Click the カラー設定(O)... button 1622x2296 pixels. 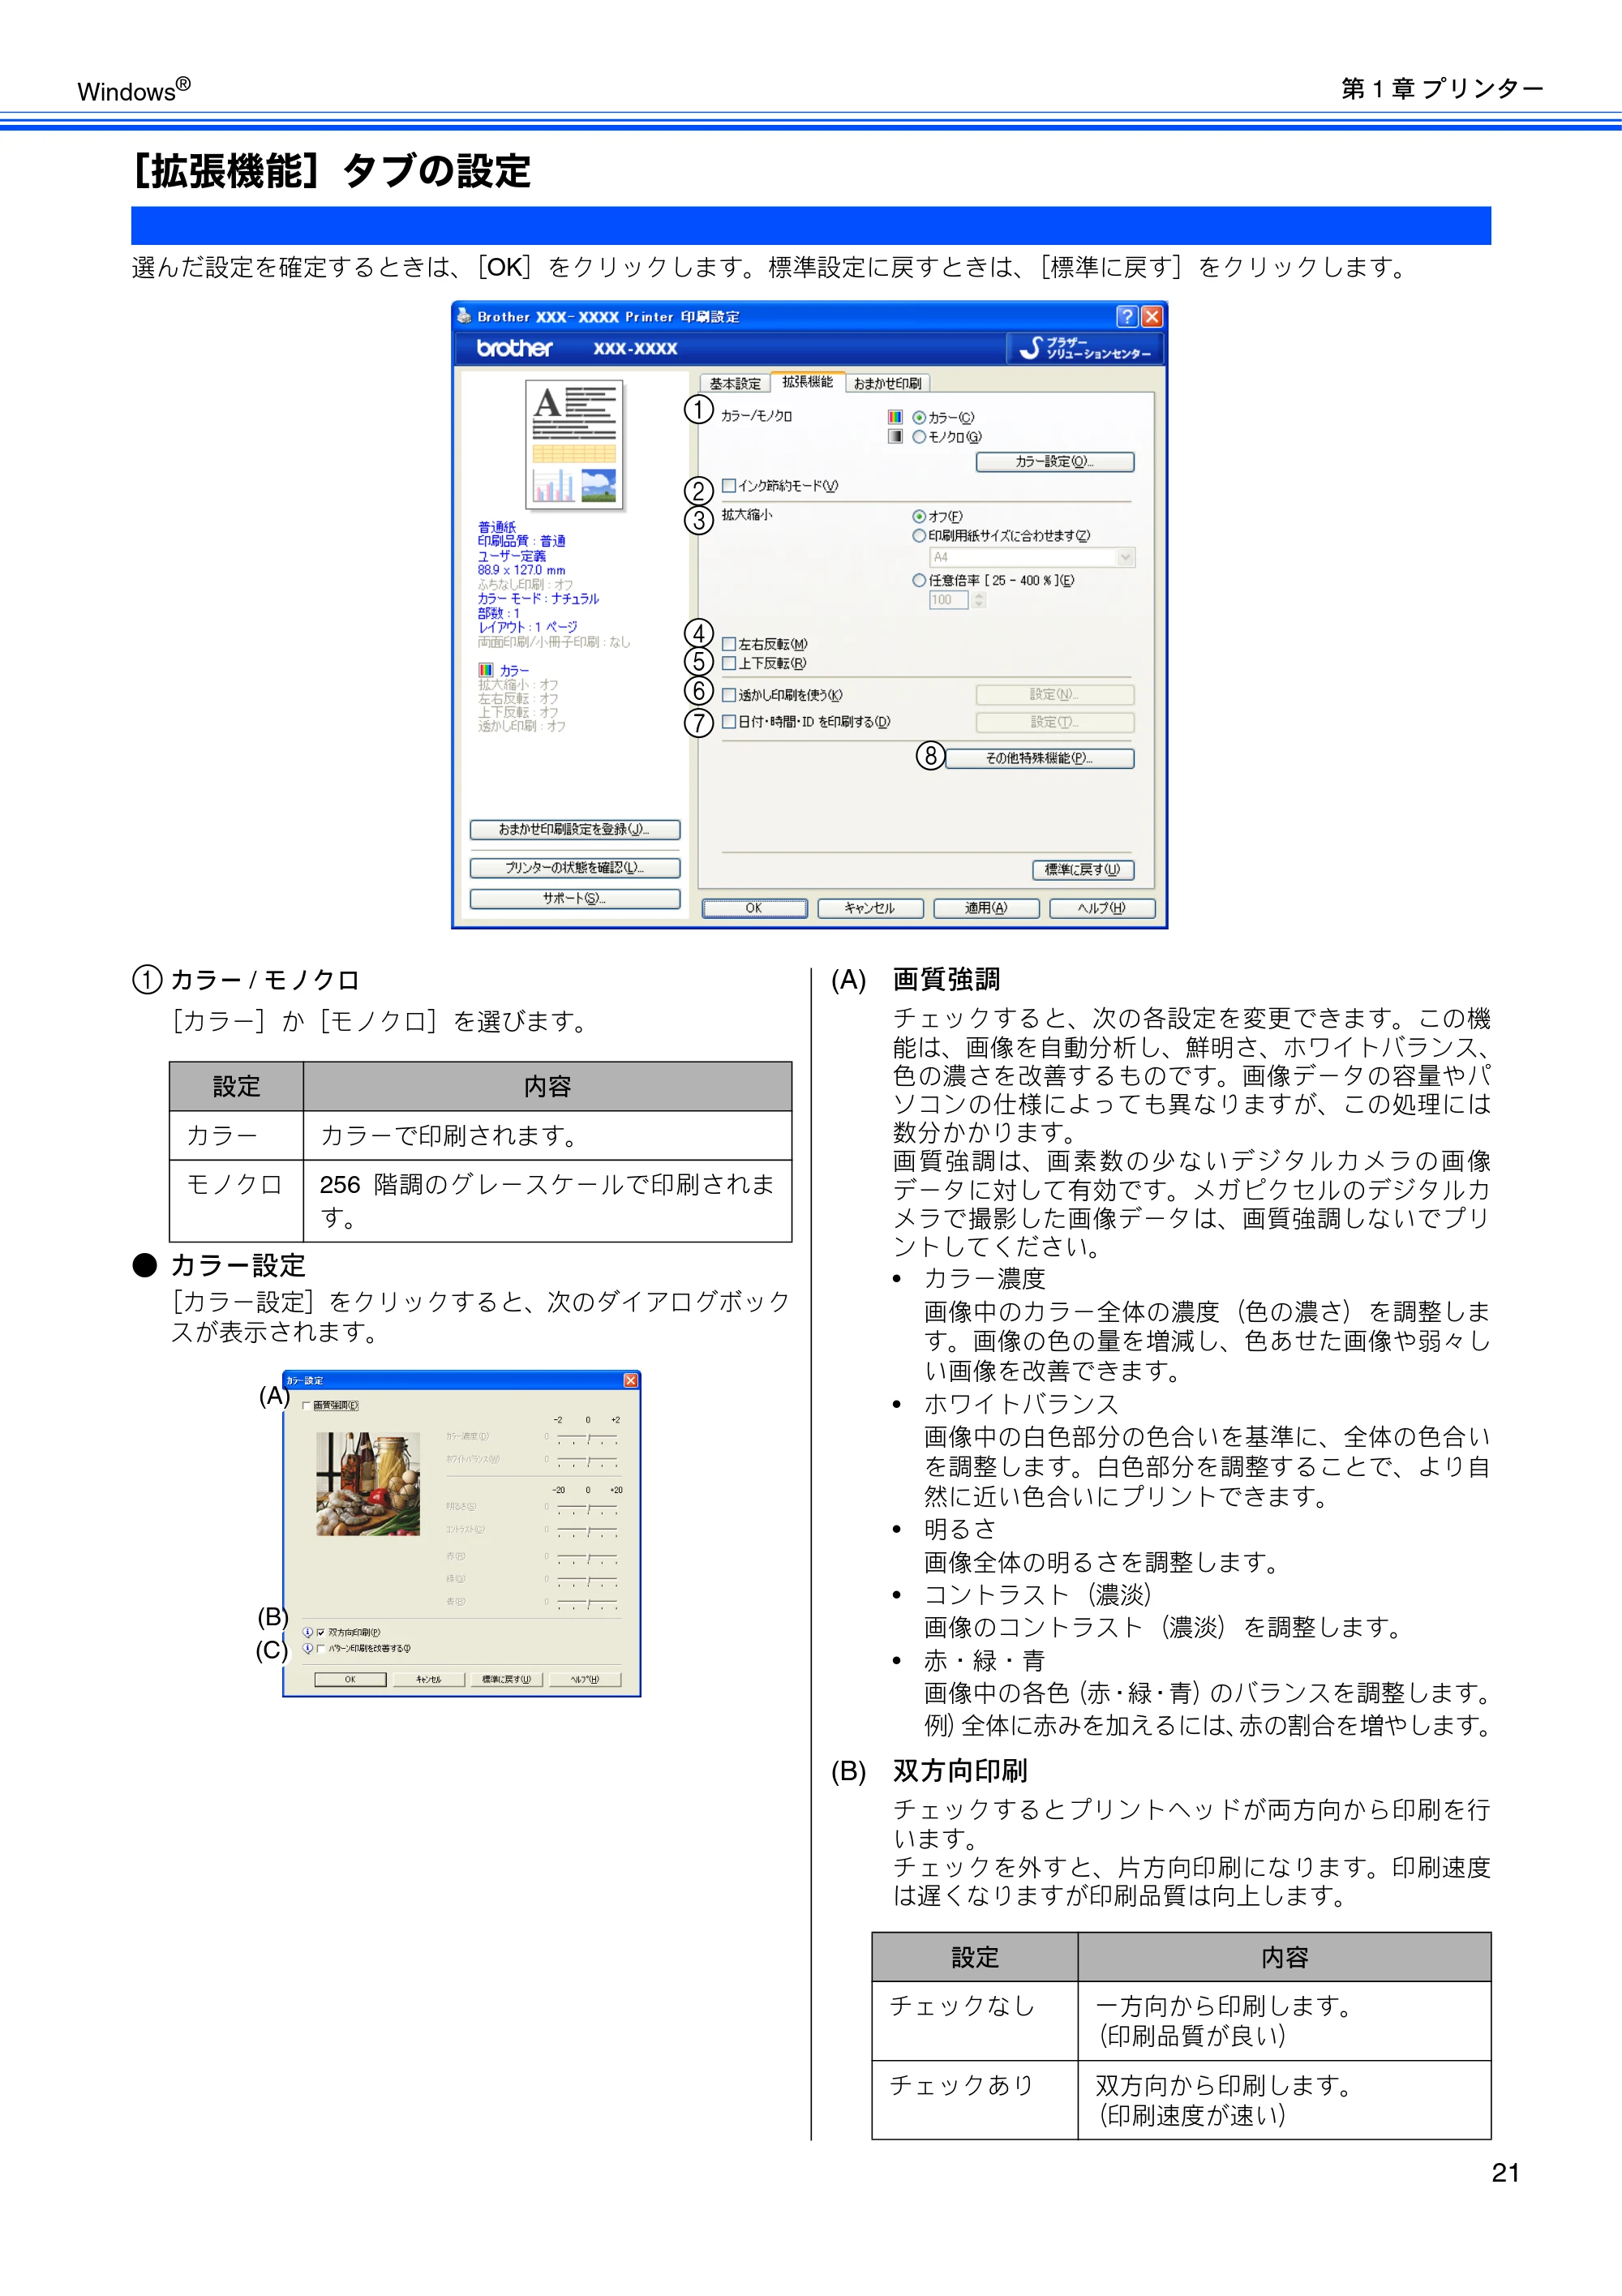tap(1055, 462)
